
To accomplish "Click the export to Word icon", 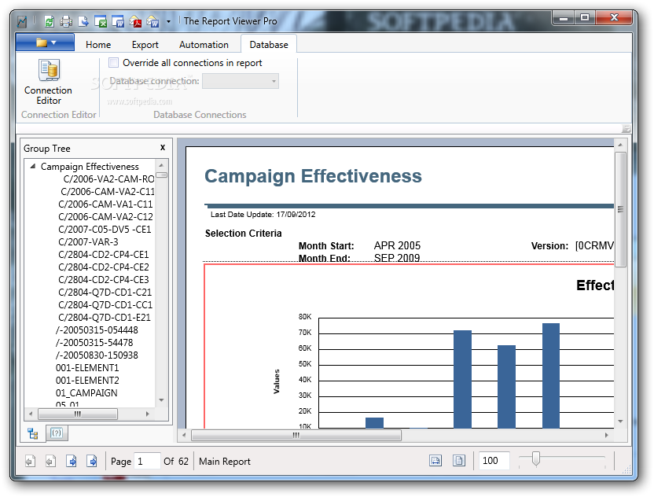I will tap(118, 21).
